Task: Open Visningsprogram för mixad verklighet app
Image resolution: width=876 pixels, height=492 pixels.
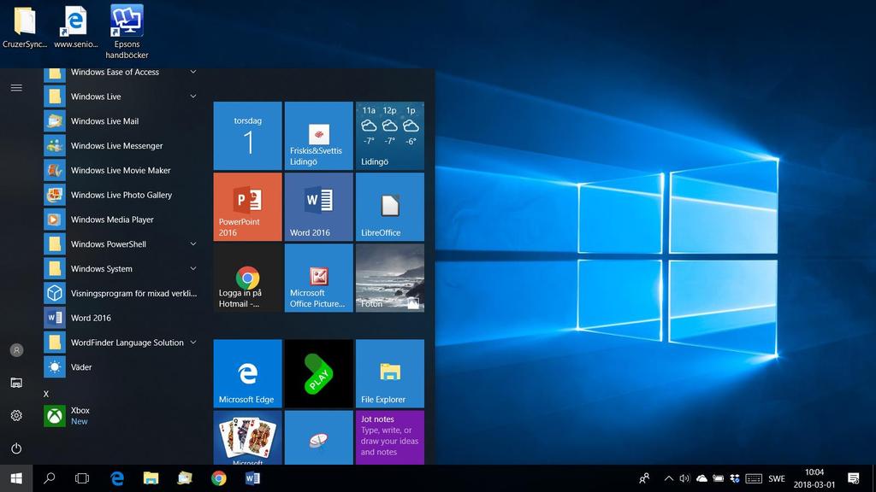Action: coord(120,293)
